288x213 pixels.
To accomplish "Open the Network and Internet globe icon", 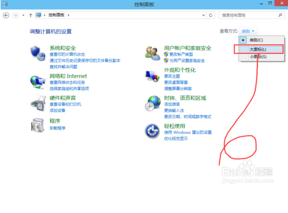I will point(38,82).
